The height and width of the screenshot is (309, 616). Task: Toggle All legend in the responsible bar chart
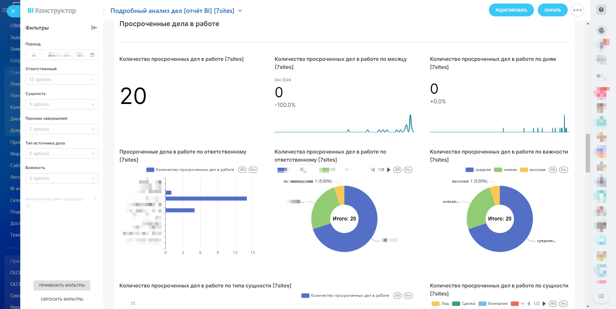click(x=242, y=170)
